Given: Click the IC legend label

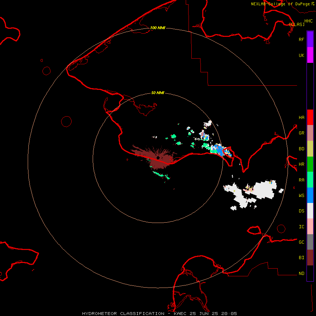Looking at the screenshot, I should click(x=301, y=227).
